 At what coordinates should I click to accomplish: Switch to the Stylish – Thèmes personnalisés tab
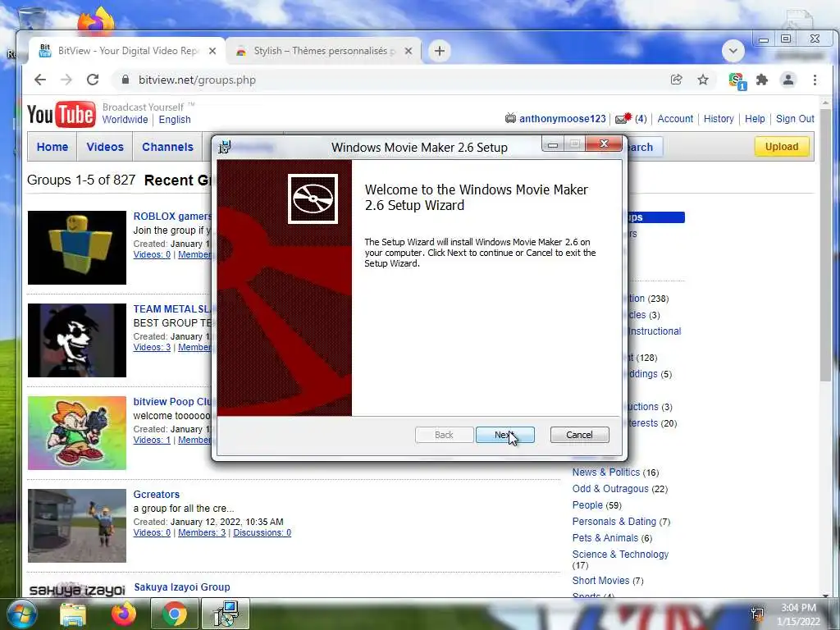coord(324,51)
